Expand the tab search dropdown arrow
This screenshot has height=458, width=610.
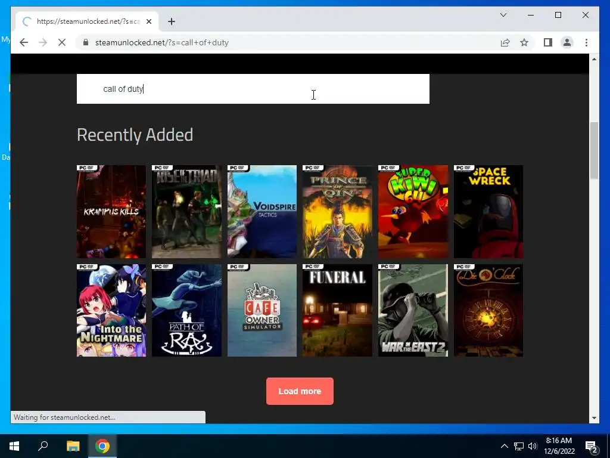tap(503, 15)
